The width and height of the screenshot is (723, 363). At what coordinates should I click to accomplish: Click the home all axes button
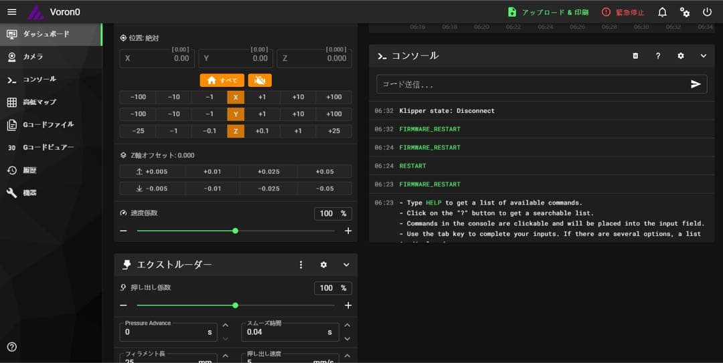click(222, 80)
